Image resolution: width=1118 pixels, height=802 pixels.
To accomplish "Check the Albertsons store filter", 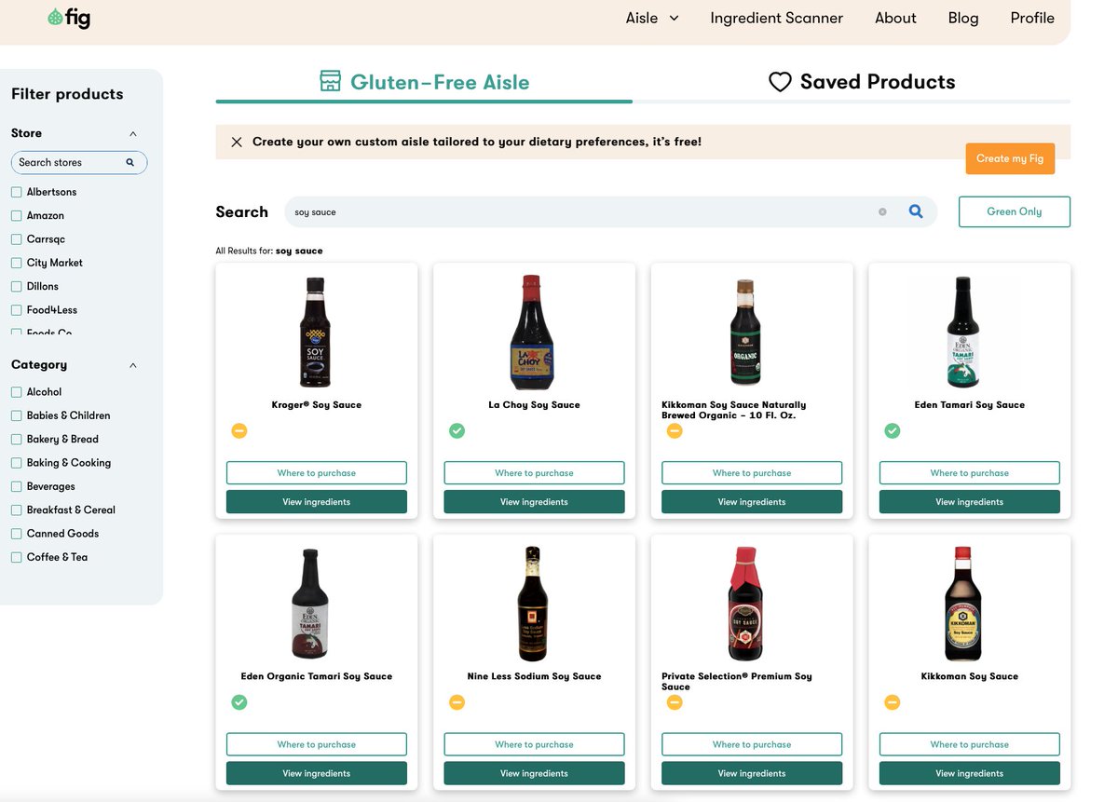I will point(16,192).
